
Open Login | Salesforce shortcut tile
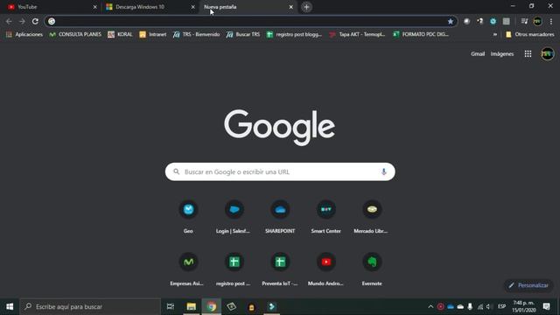(234, 216)
